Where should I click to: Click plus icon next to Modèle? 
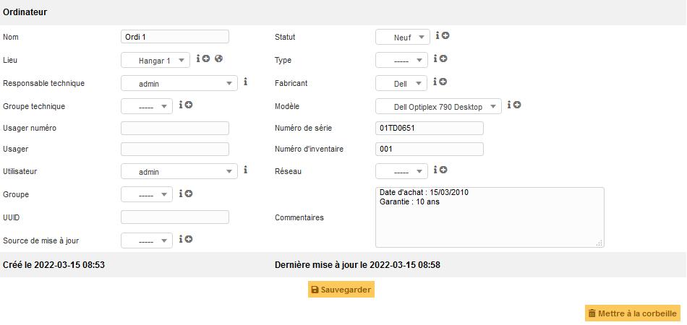pos(517,105)
